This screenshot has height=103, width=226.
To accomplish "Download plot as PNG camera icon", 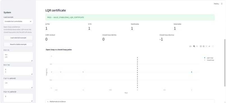I will (x=190, y=46).
